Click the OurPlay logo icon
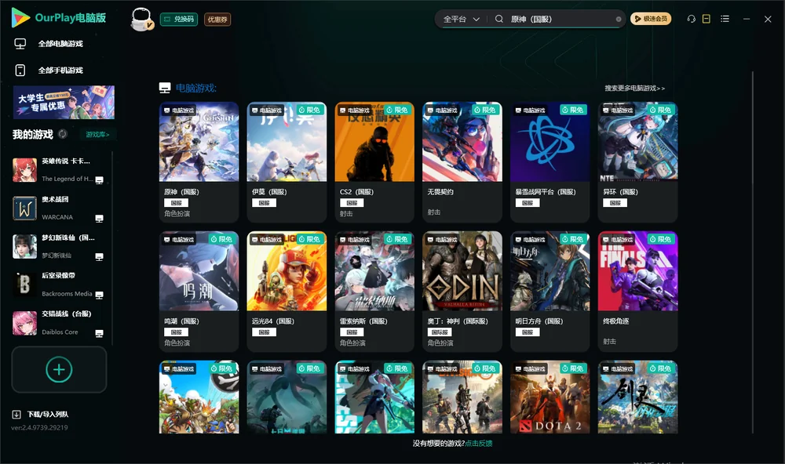The image size is (785, 464). pyautogui.click(x=20, y=17)
